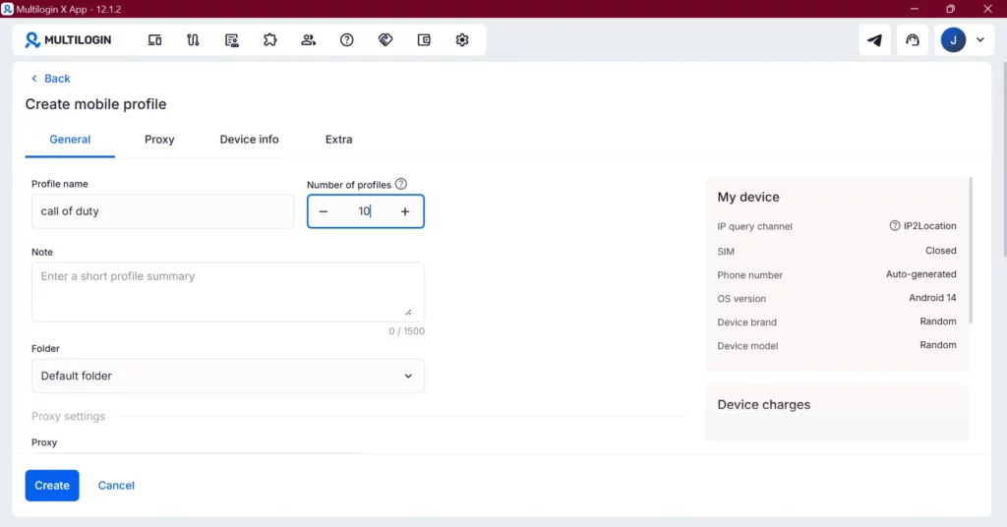Click the question mark help icon in toolbar
Image resolution: width=1007 pixels, height=527 pixels.
(347, 40)
